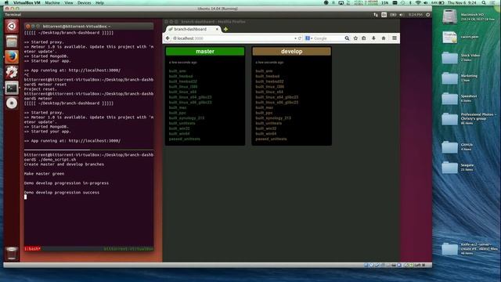Click built_win64 in the develop panel
The width and height of the screenshot is (501, 282).
(266, 134)
